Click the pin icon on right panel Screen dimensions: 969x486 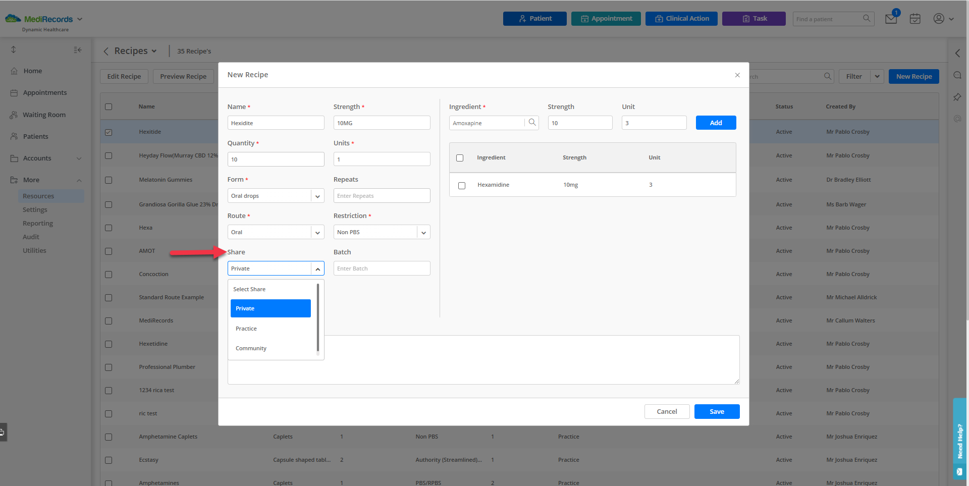957,97
